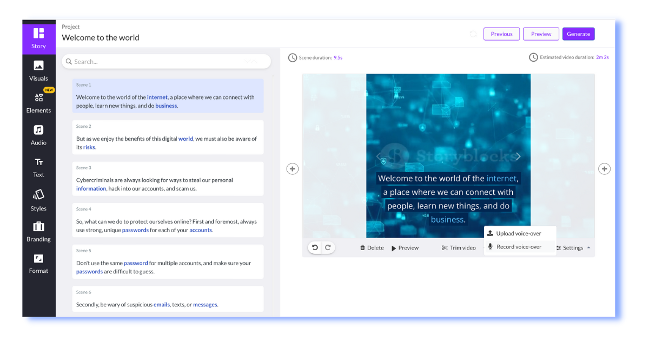This screenshot has height=341, width=649.
Task: Open the Styles panel icon
Action: point(38,200)
